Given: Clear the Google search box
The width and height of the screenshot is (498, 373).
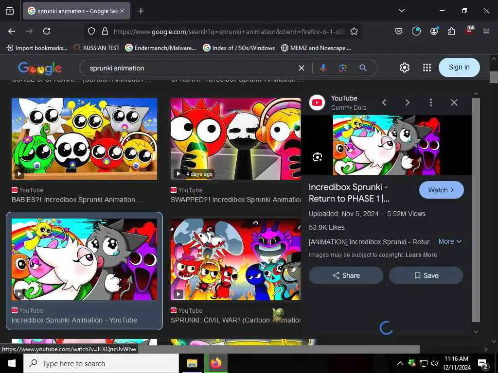Looking at the screenshot, I should click(x=302, y=68).
